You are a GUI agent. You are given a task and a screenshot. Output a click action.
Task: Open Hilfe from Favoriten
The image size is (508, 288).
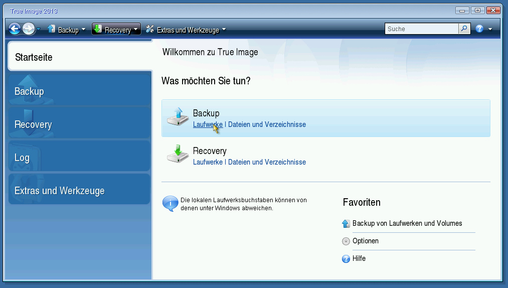coord(359,258)
